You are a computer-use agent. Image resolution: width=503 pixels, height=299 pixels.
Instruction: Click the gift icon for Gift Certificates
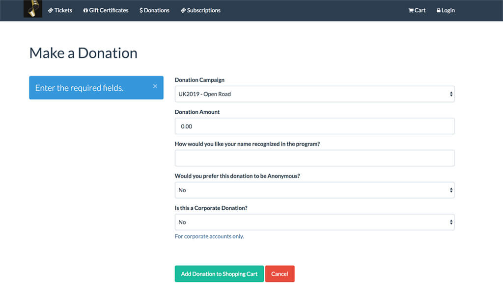click(85, 10)
